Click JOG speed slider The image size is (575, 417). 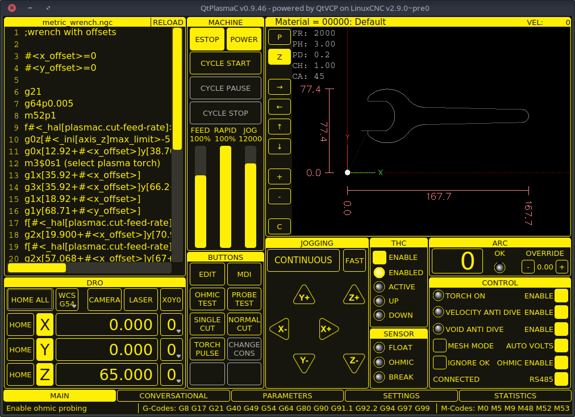click(x=251, y=197)
